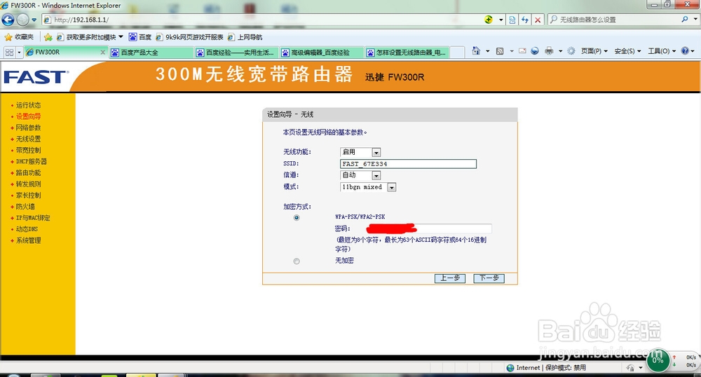The width and height of the screenshot is (701, 377).
Task: Click the add to favorites bar star icon
Action: coord(48,37)
